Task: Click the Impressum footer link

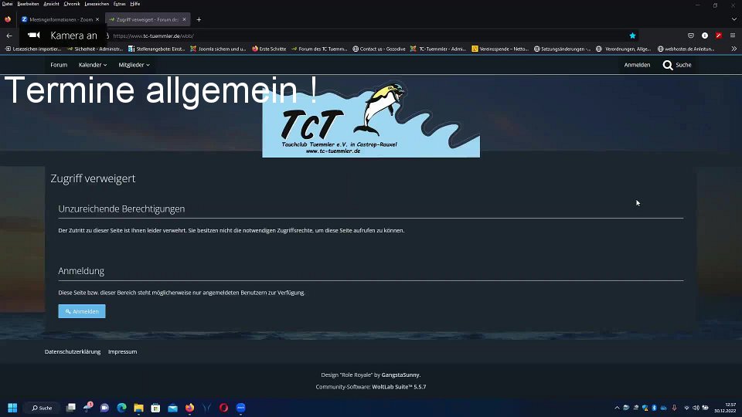Action: tap(122, 351)
